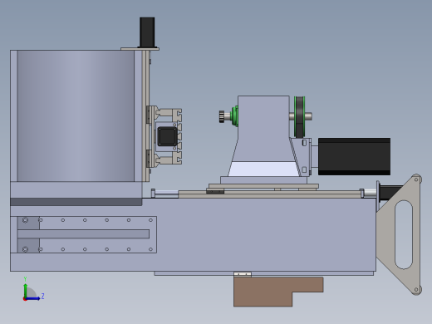This screenshot has height=324, width=432.
Task: Select the motor mount bracket beside pulley
Action: (302, 157)
